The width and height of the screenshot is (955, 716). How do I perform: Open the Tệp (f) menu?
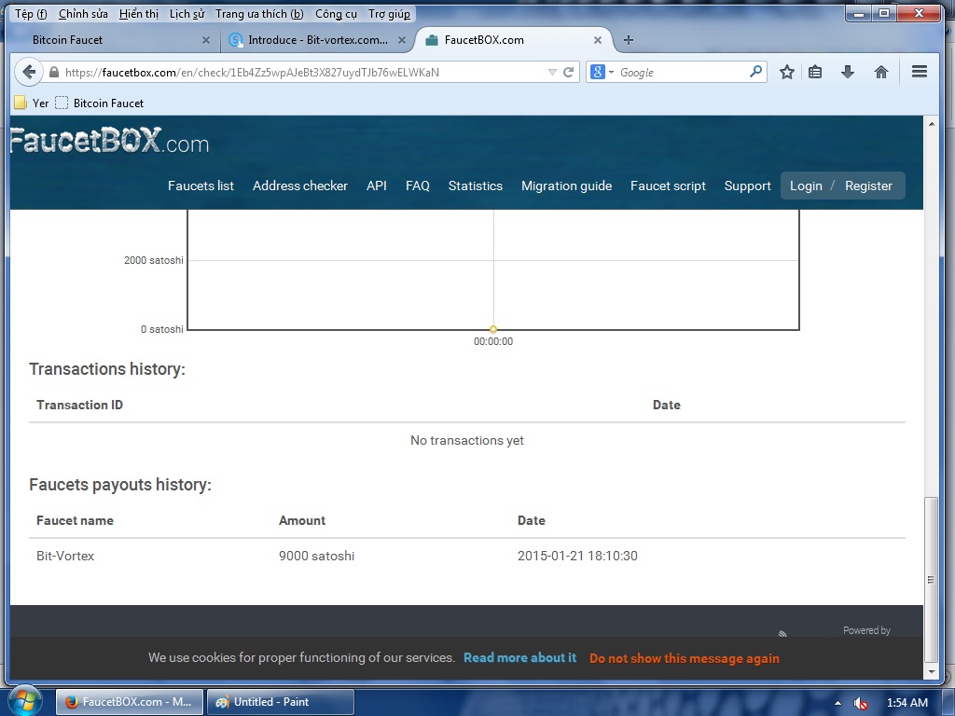click(x=31, y=13)
